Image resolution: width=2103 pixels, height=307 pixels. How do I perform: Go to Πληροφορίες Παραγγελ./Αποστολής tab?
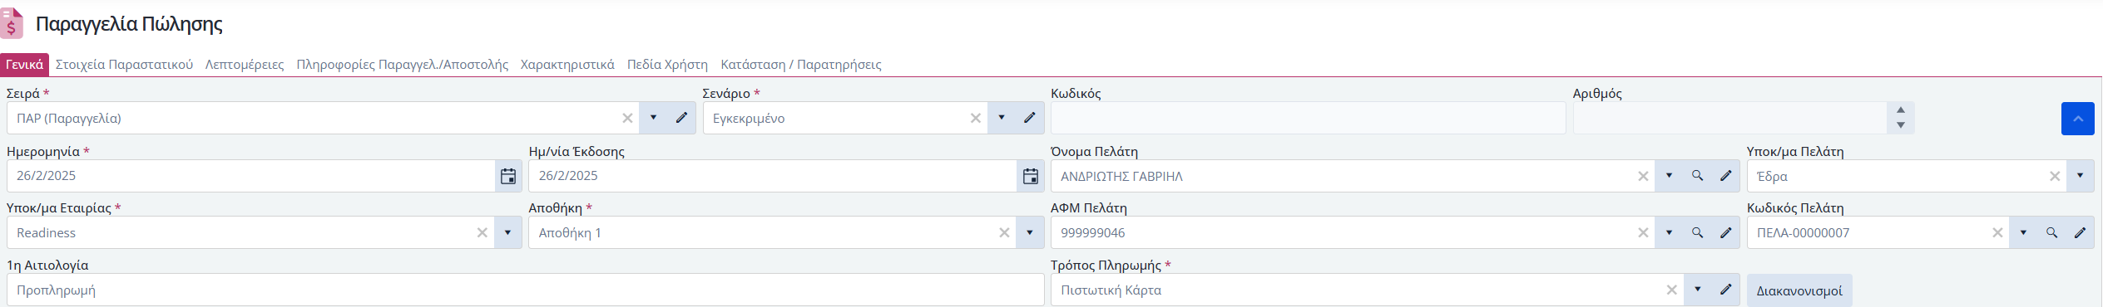click(402, 64)
